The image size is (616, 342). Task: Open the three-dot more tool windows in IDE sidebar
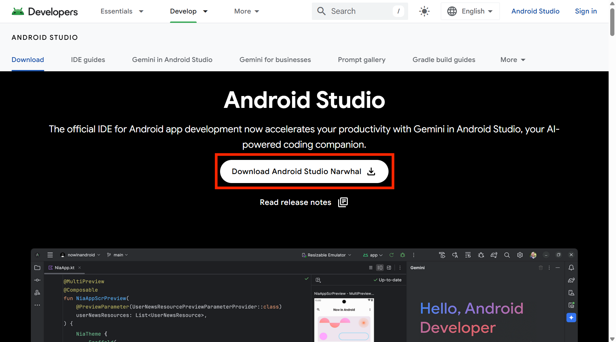pyautogui.click(x=37, y=305)
